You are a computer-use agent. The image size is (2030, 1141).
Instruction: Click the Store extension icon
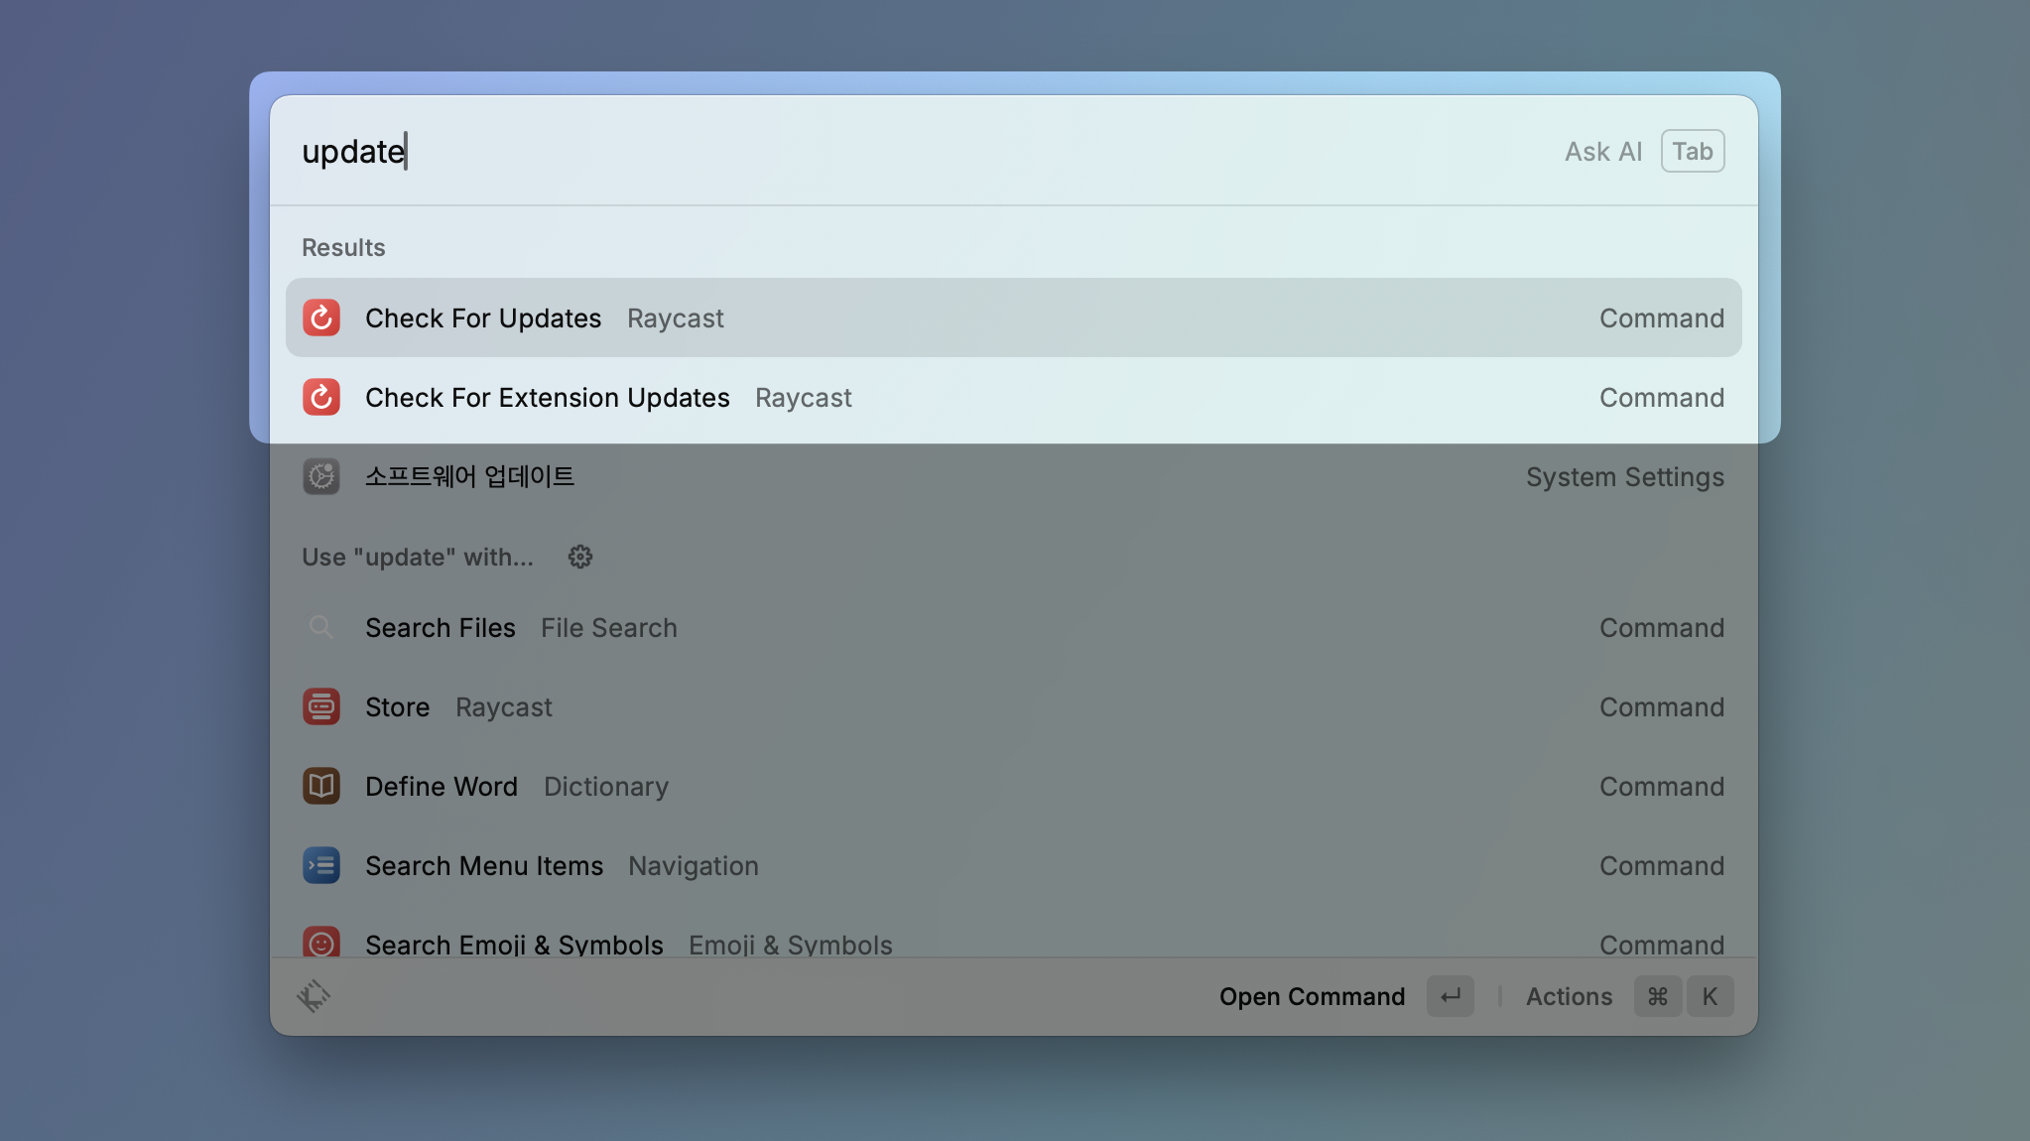[x=320, y=706]
